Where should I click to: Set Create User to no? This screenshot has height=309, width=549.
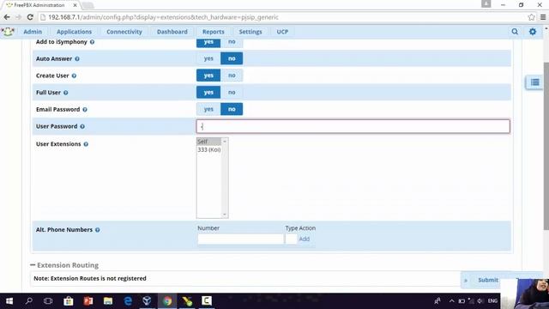coord(232,76)
